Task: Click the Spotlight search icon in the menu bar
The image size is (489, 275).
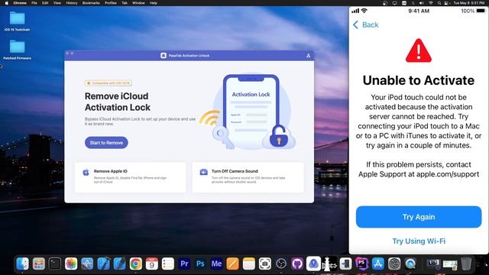Action: pos(439,3)
